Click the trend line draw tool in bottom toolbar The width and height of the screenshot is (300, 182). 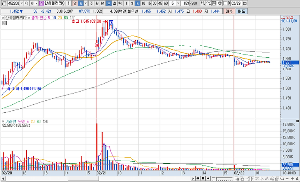tap(267, 178)
